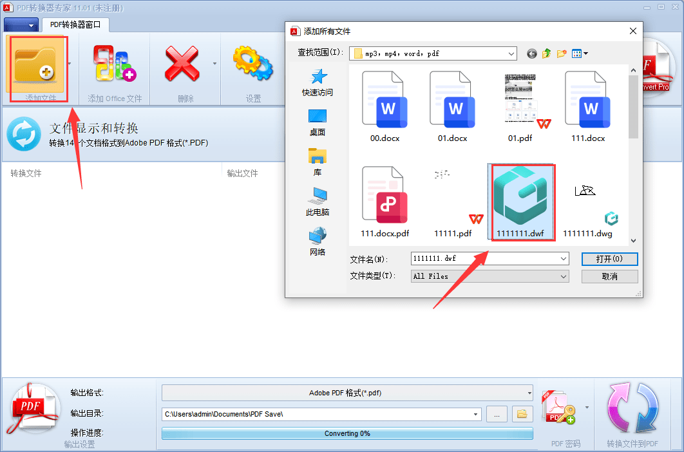Viewport: 684px width, 452px height.
Task: Expand the output format Adobe PDF dropdown
Action: coord(529,393)
